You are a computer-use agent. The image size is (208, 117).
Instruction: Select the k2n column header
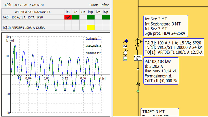pos(98,12)
